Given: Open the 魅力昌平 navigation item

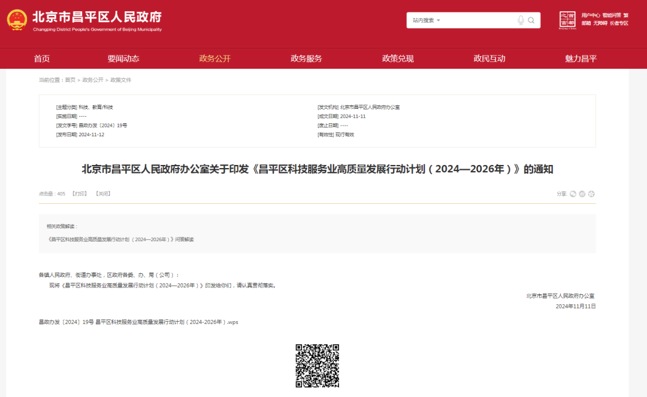Looking at the screenshot, I should tap(581, 59).
